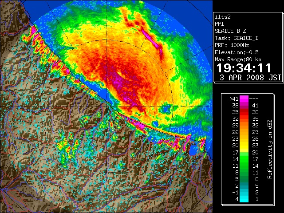The width and height of the screenshot is (284, 213).
Task: Pick the yellow legend swatch beside '20'
Action: tap(244, 146)
